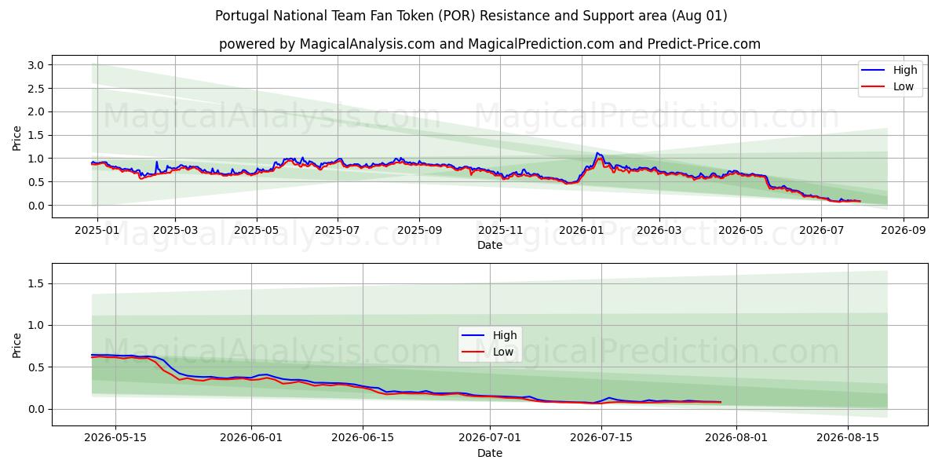The height and width of the screenshot is (471, 942).
Task: Click the '2025-01' date tick label
Action: 97,231
